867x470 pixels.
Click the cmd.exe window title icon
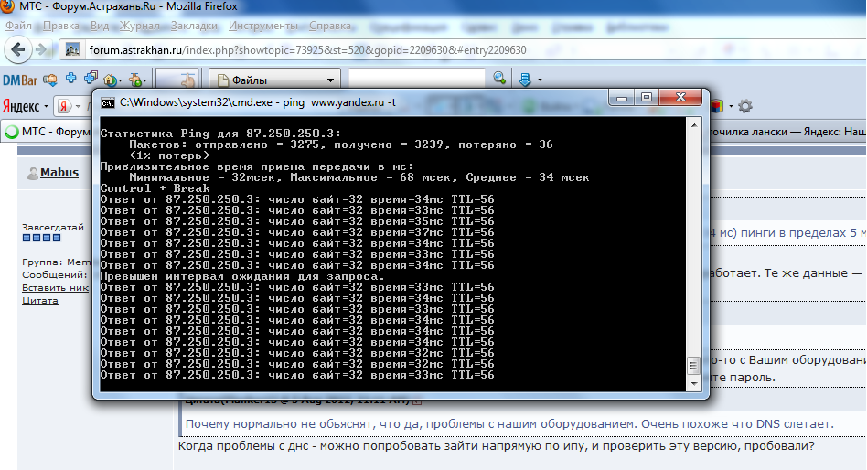107,102
